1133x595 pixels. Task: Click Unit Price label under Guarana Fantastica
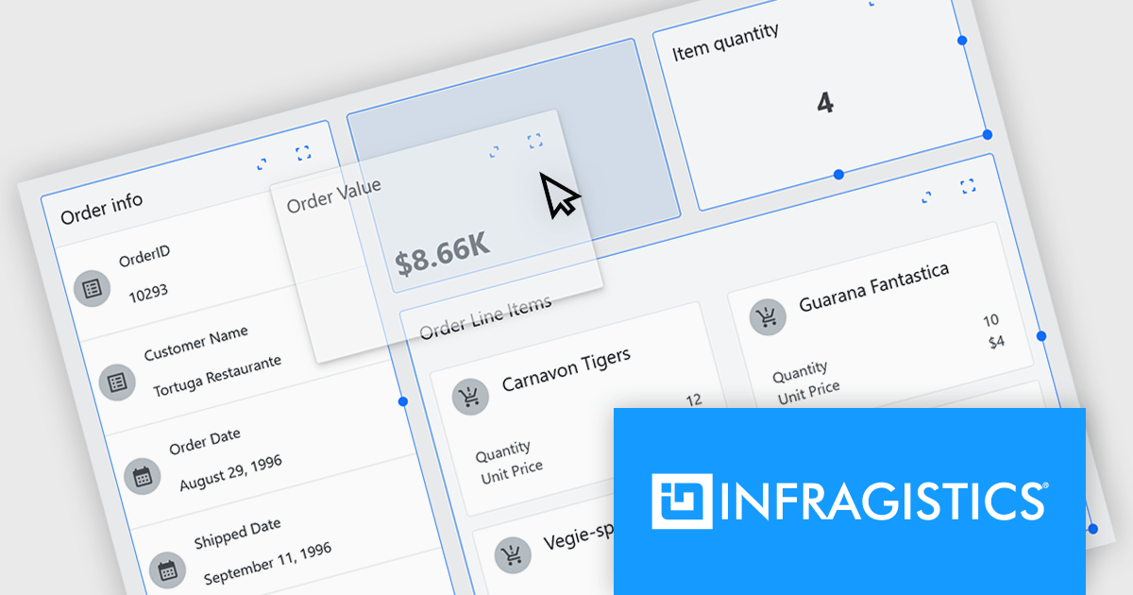click(808, 391)
